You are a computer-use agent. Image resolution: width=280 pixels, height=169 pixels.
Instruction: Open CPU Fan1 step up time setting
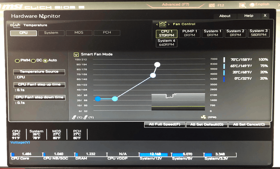click(x=39, y=85)
